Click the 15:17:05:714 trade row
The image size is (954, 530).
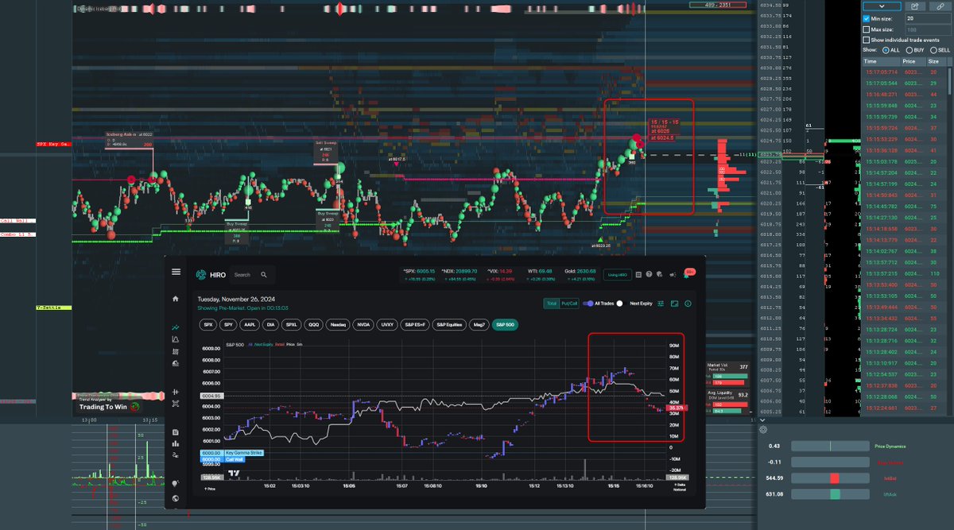(904, 72)
